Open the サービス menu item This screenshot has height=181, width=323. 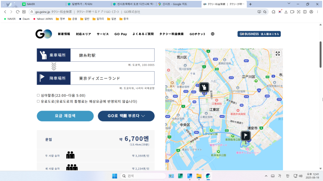pyautogui.click(x=103, y=34)
